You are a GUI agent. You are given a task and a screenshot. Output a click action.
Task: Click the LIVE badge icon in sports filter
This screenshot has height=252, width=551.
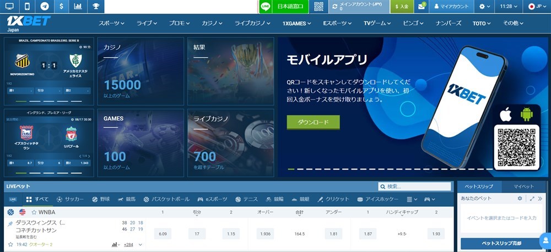pos(13,199)
